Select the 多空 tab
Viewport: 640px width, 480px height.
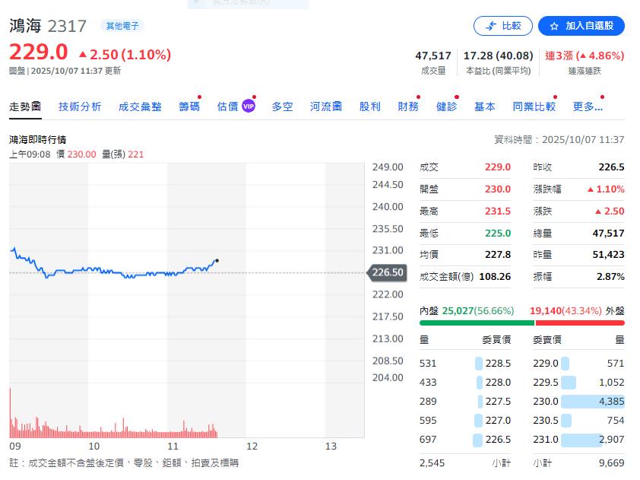282,106
